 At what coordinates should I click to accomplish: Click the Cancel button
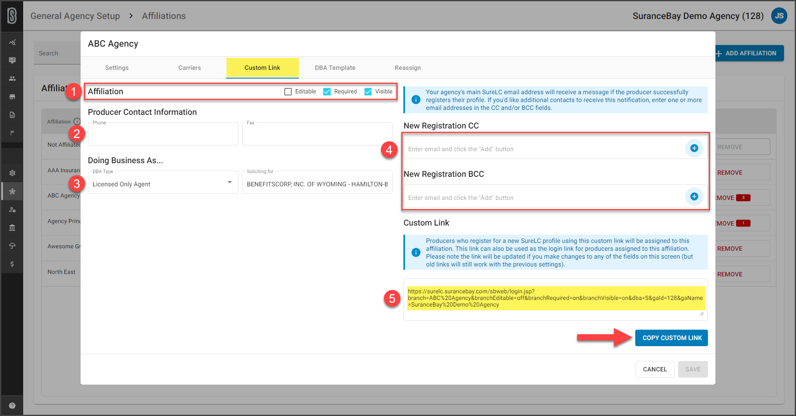[655, 369]
